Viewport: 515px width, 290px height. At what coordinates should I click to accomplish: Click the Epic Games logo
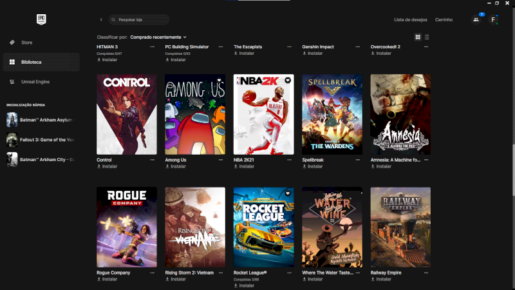pyautogui.click(x=41, y=19)
